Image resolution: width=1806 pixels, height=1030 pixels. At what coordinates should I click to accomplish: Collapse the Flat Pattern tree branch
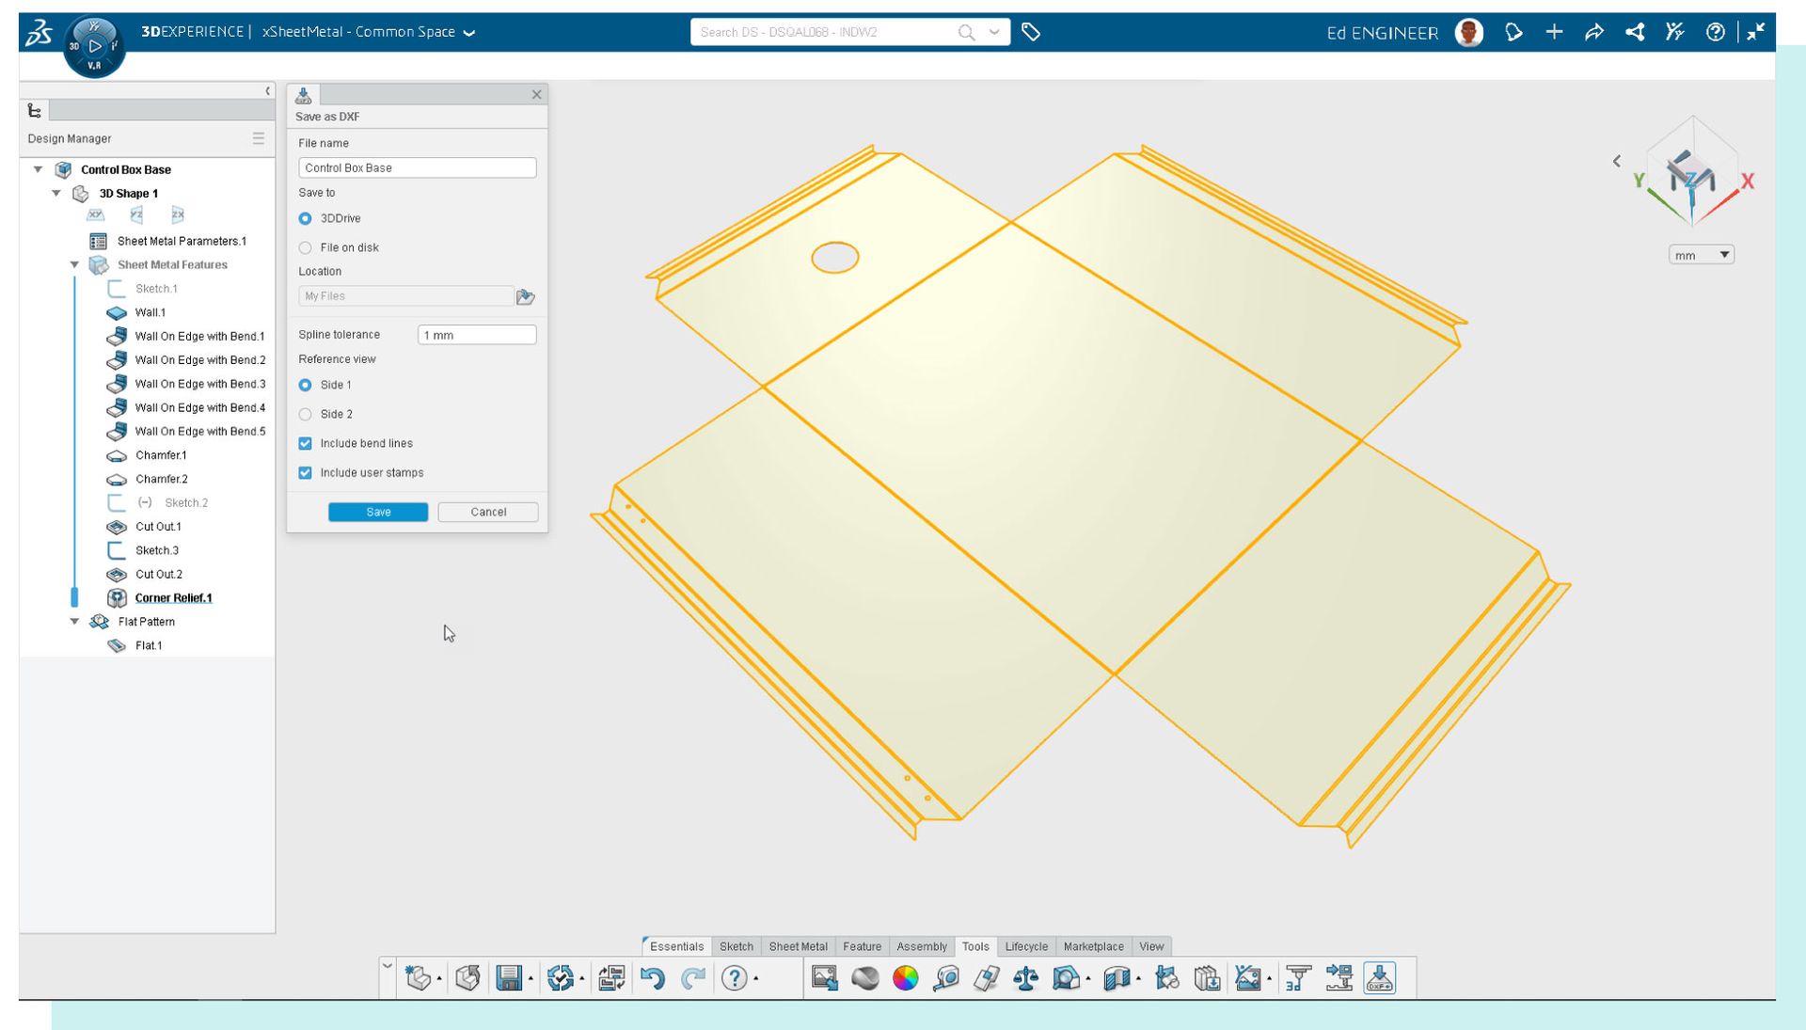click(x=75, y=621)
